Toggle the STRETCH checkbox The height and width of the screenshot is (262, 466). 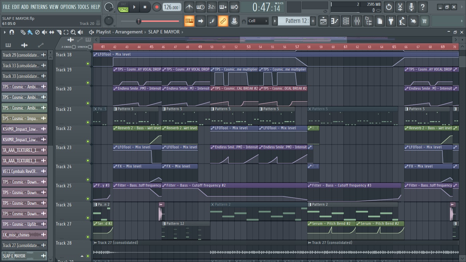tap(90, 47)
